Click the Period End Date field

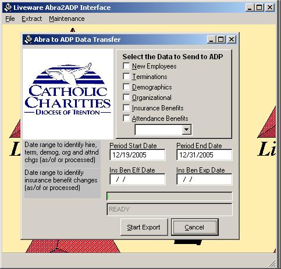pyautogui.click(x=204, y=155)
